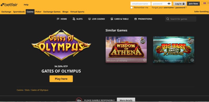Click the Live Casino screen icon
209x102 pixels.
pyautogui.click(x=89, y=19)
